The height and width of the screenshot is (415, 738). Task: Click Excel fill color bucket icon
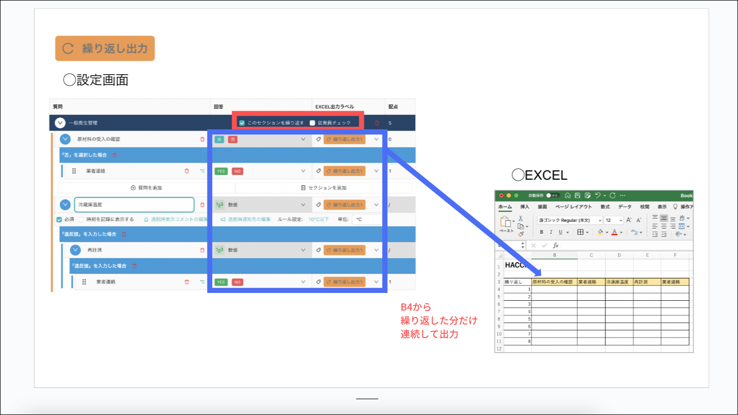pyautogui.click(x=601, y=232)
